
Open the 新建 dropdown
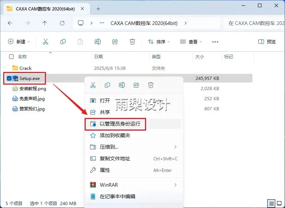(19, 42)
